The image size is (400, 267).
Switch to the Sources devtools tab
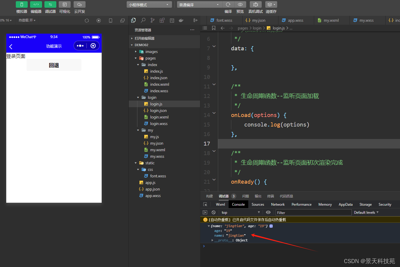pyautogui.click(x=258, y=204)
